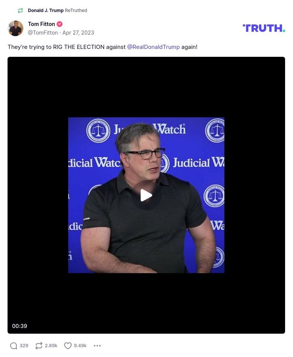This screenshot has width=293, height=357.
Task: Open the Apr 27, 2023 post timestamp
Action: pos(78,33)
